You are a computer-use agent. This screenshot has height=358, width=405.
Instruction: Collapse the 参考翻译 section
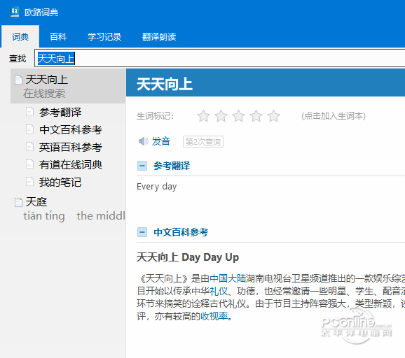click(142, 166)
